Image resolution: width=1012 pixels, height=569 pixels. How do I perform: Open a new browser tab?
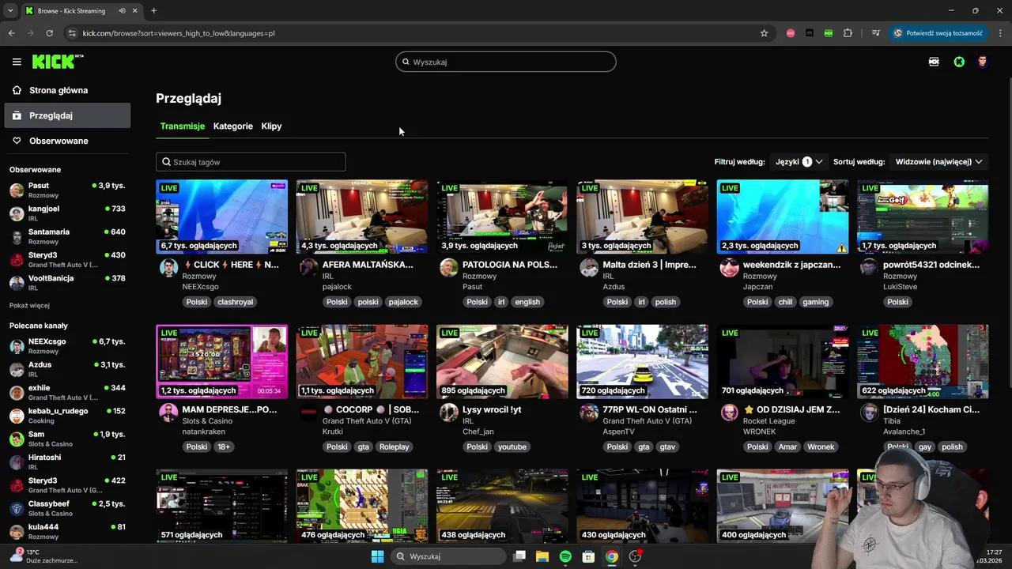pos(153,11)
